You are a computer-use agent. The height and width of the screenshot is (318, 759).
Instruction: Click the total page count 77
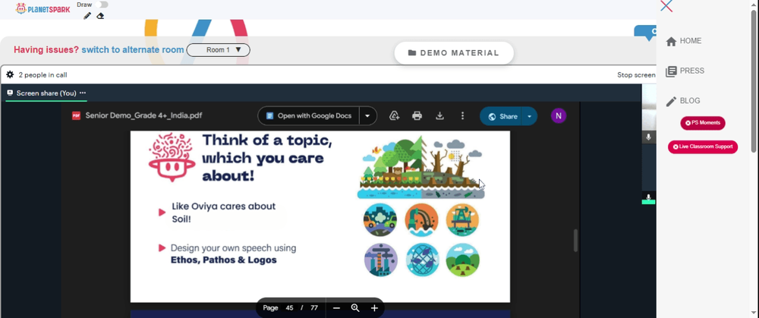point(313,308)
